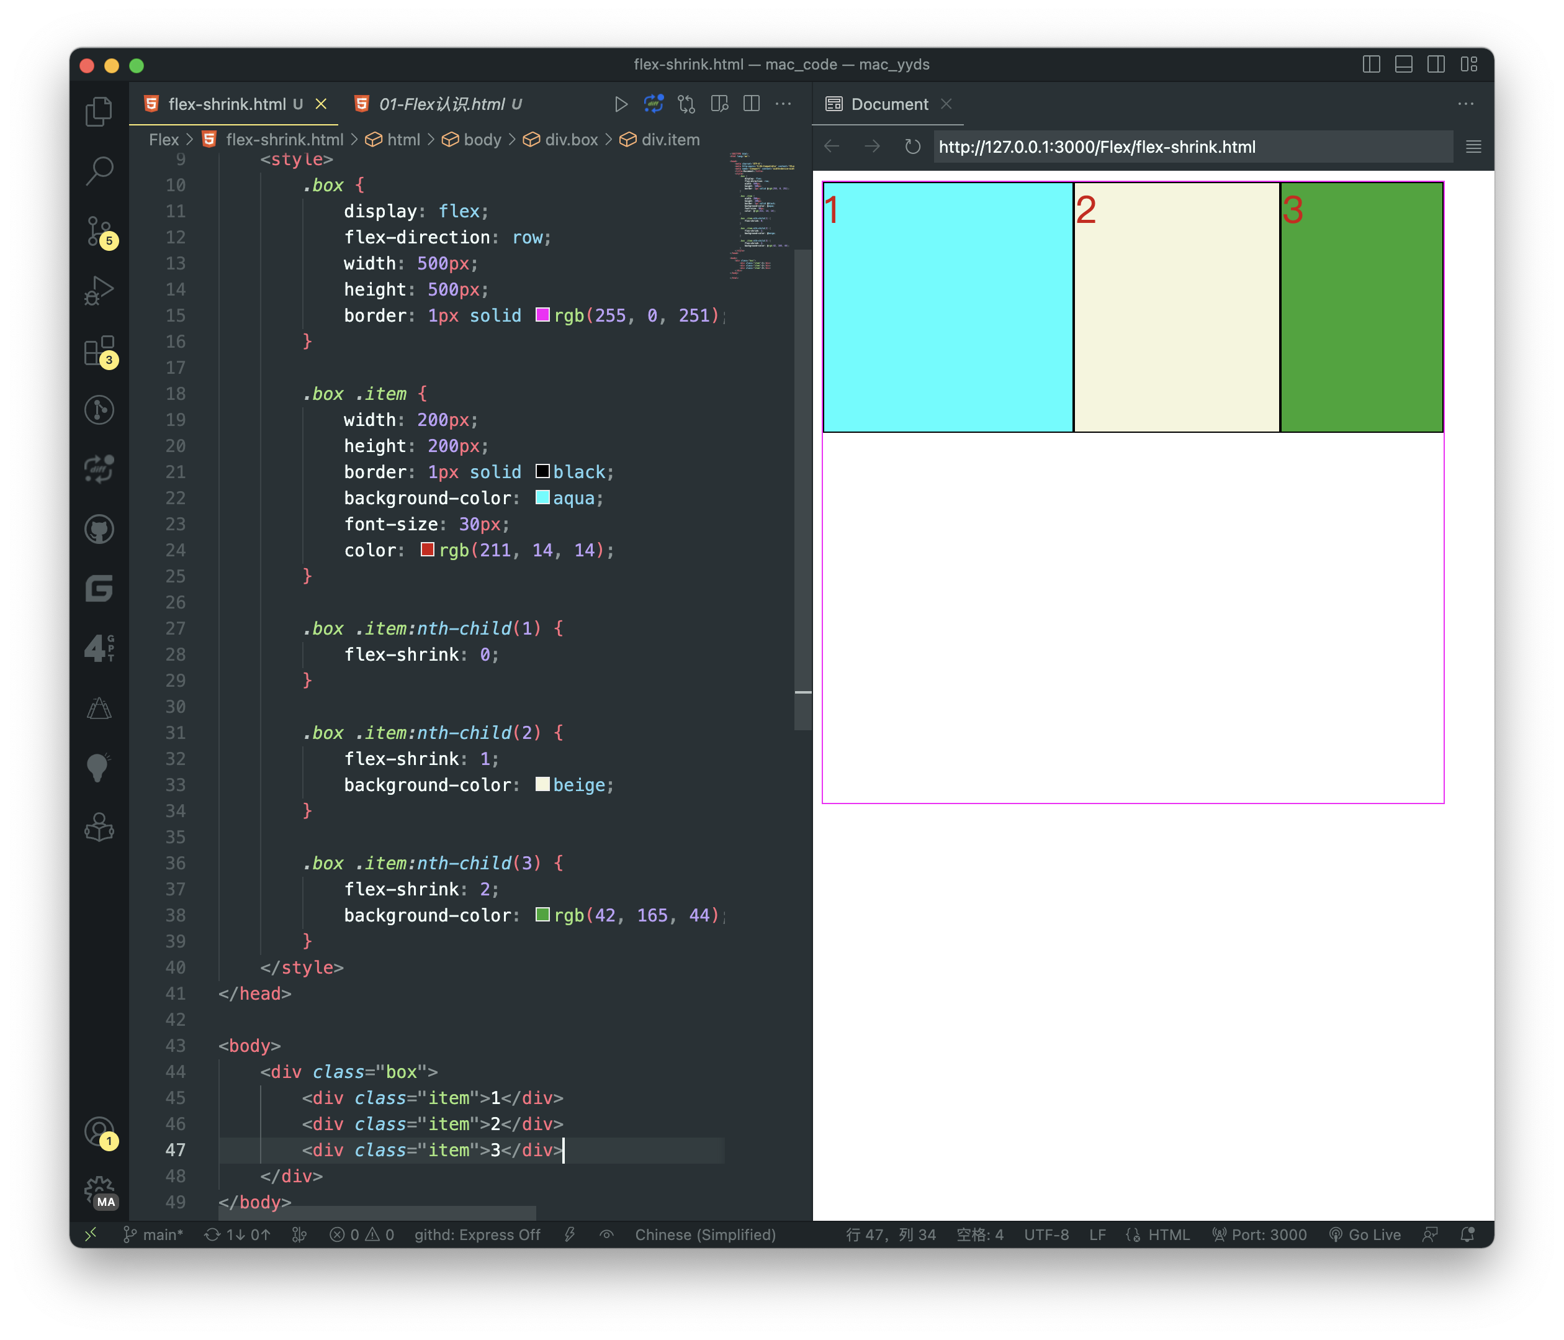The height and width of the screenshot is (1340, 1564).
Task: Toggle the secondary side bar layout button
Action: click(x=1436, y=65)
